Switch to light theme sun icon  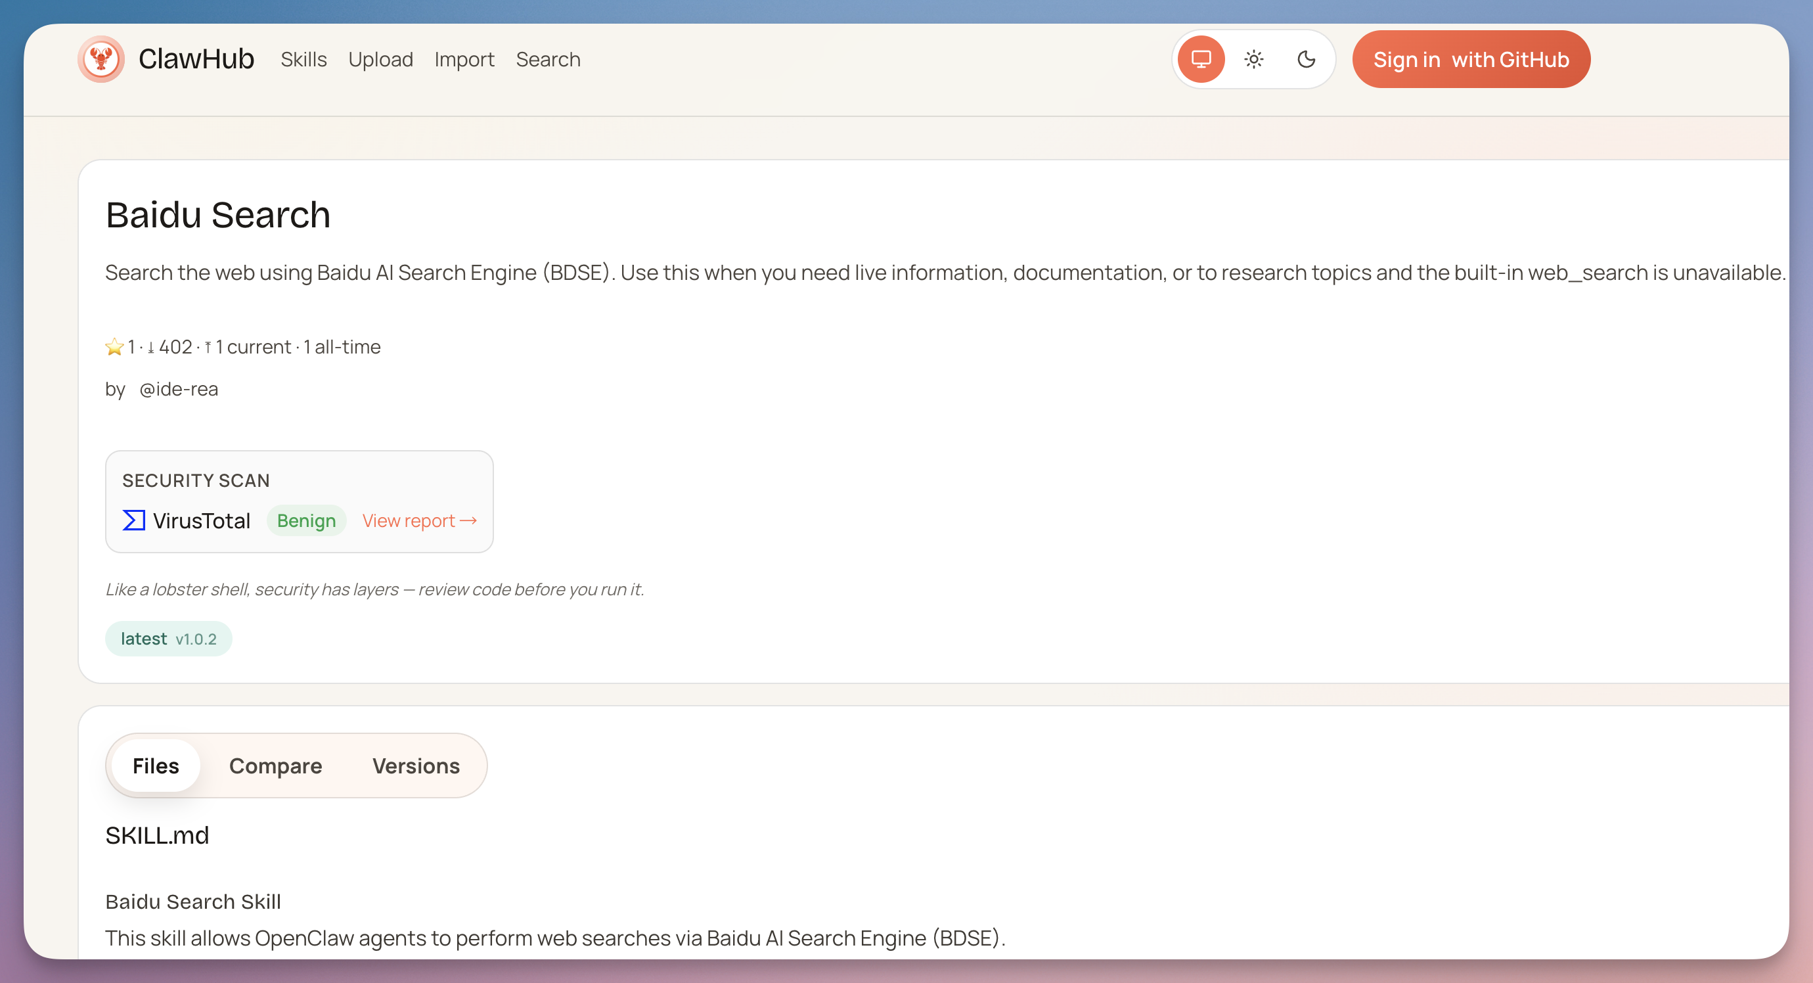pyautogui.click(x=1253, y=59)
